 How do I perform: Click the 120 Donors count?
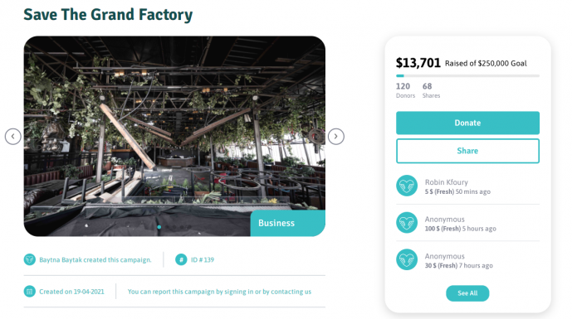click(x=405, y=90)
